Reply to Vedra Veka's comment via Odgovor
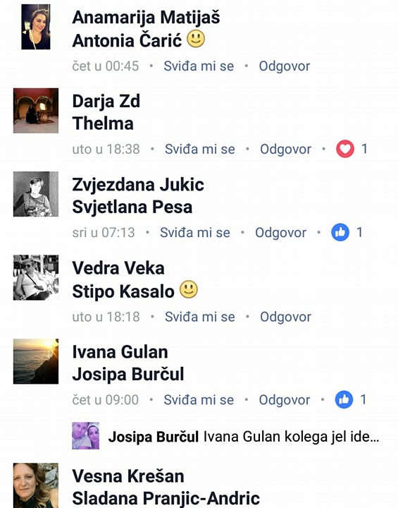 pos(285,317)
